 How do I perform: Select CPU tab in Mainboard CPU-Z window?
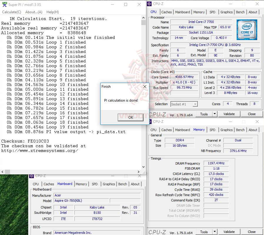(x=36, y=184)
